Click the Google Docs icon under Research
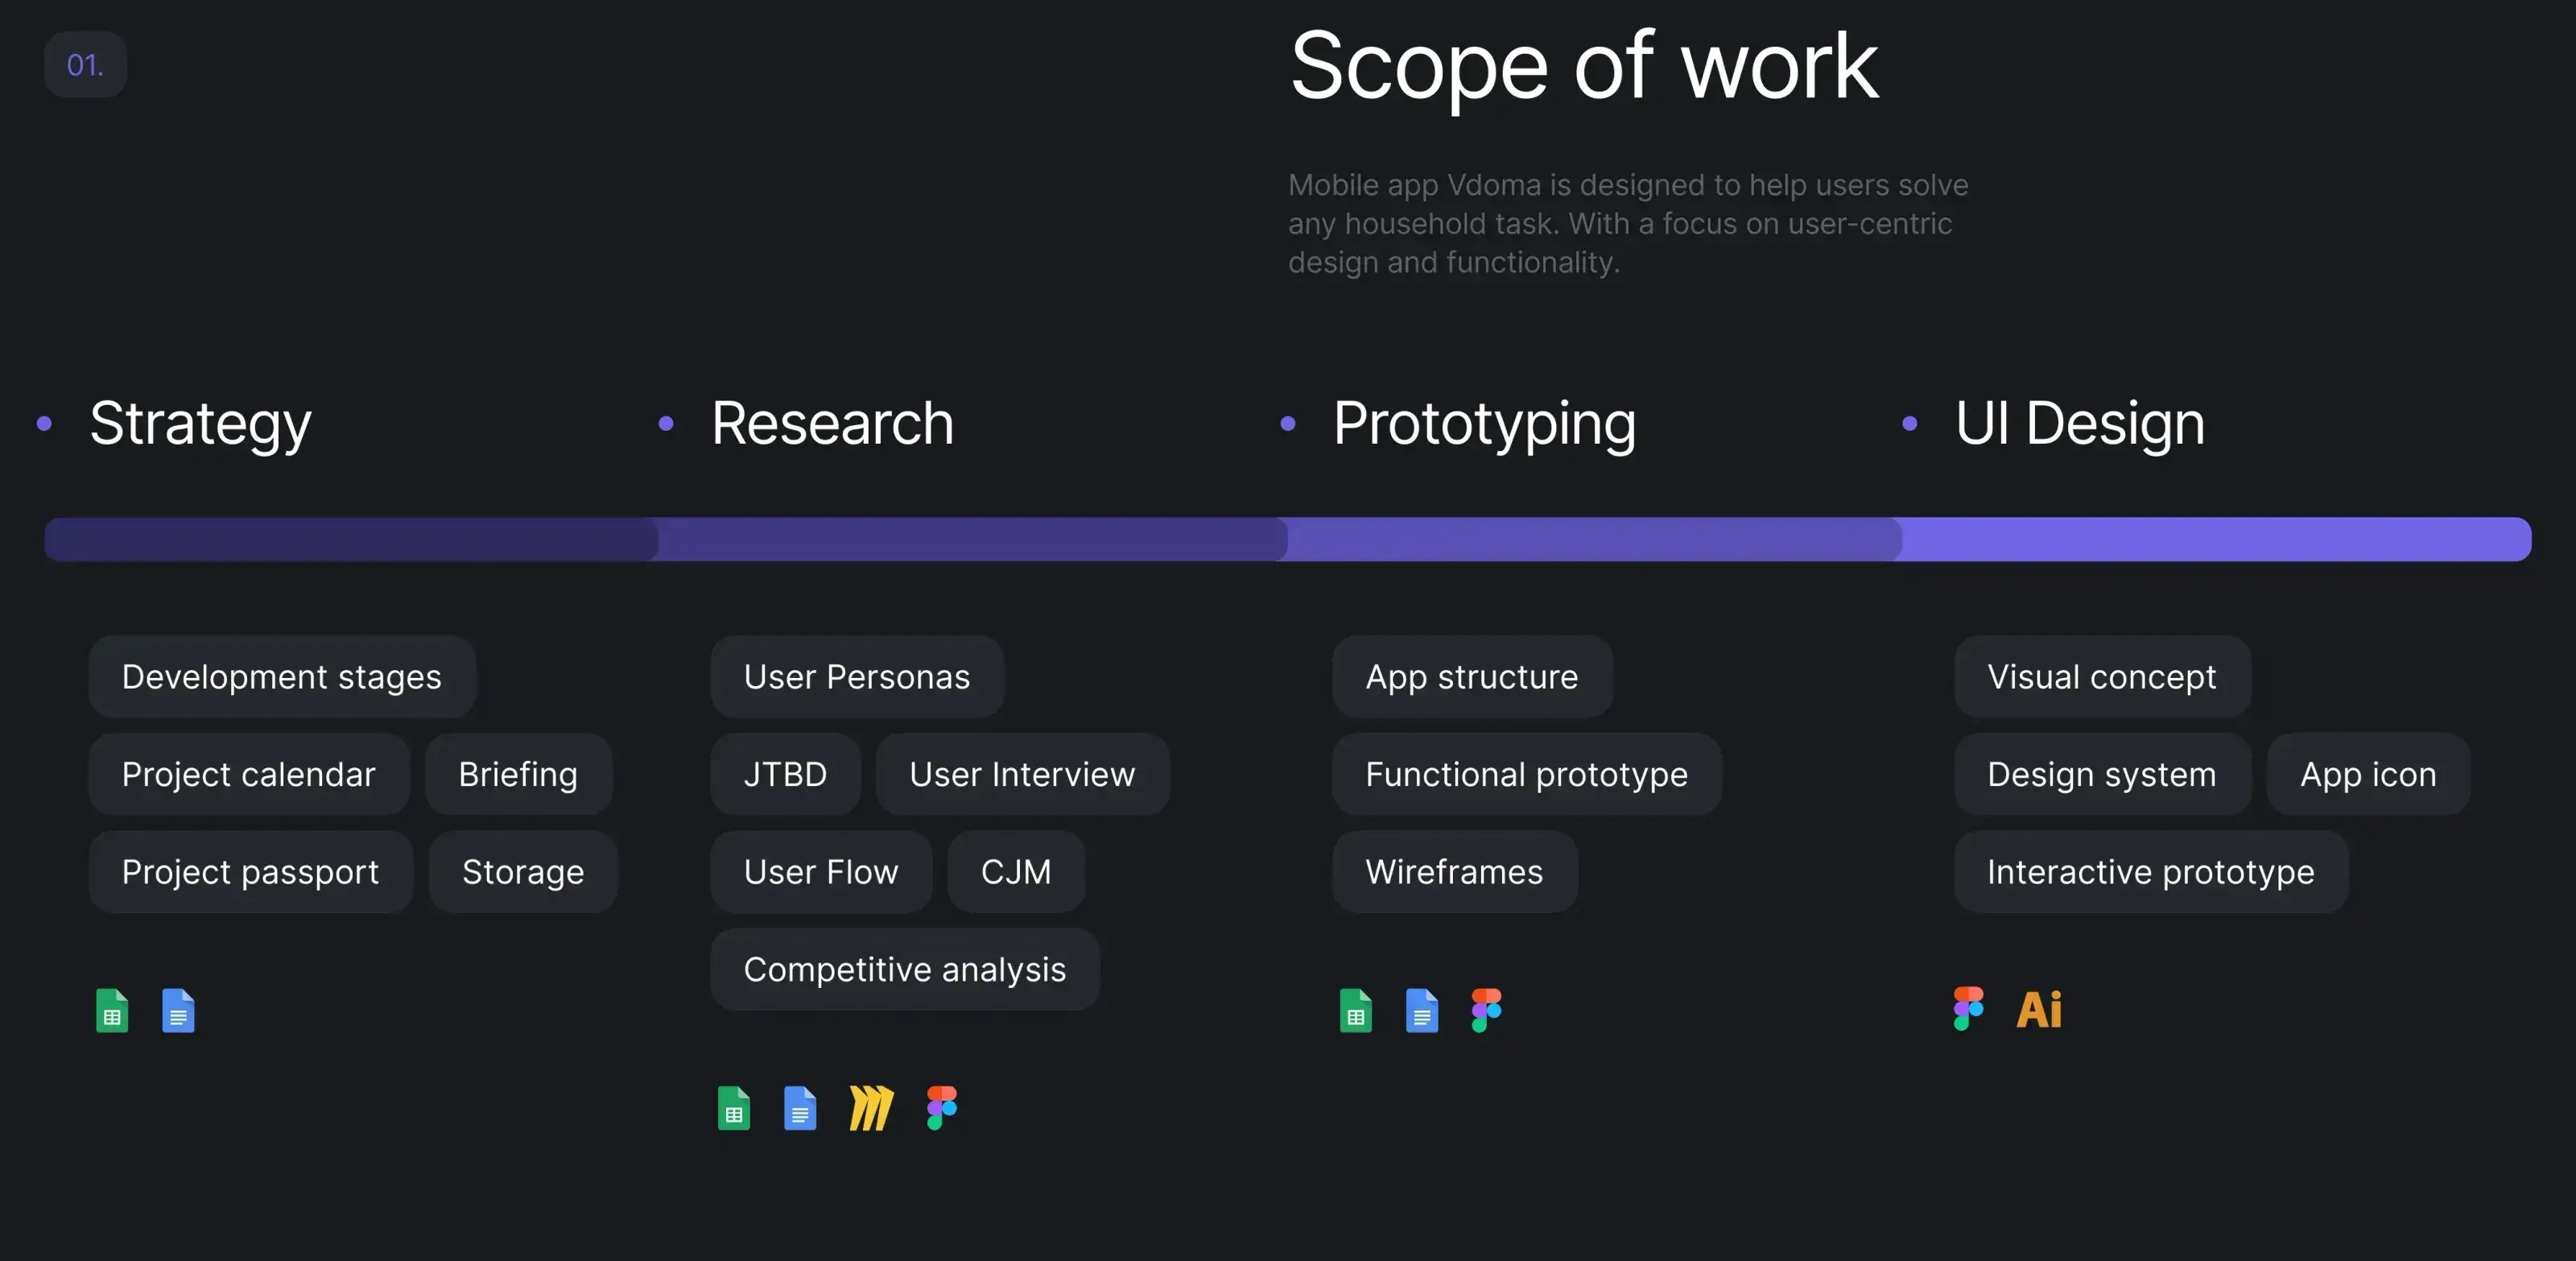The width and height of the screenshot is (2576, 1261). (x=799, y=1108)
